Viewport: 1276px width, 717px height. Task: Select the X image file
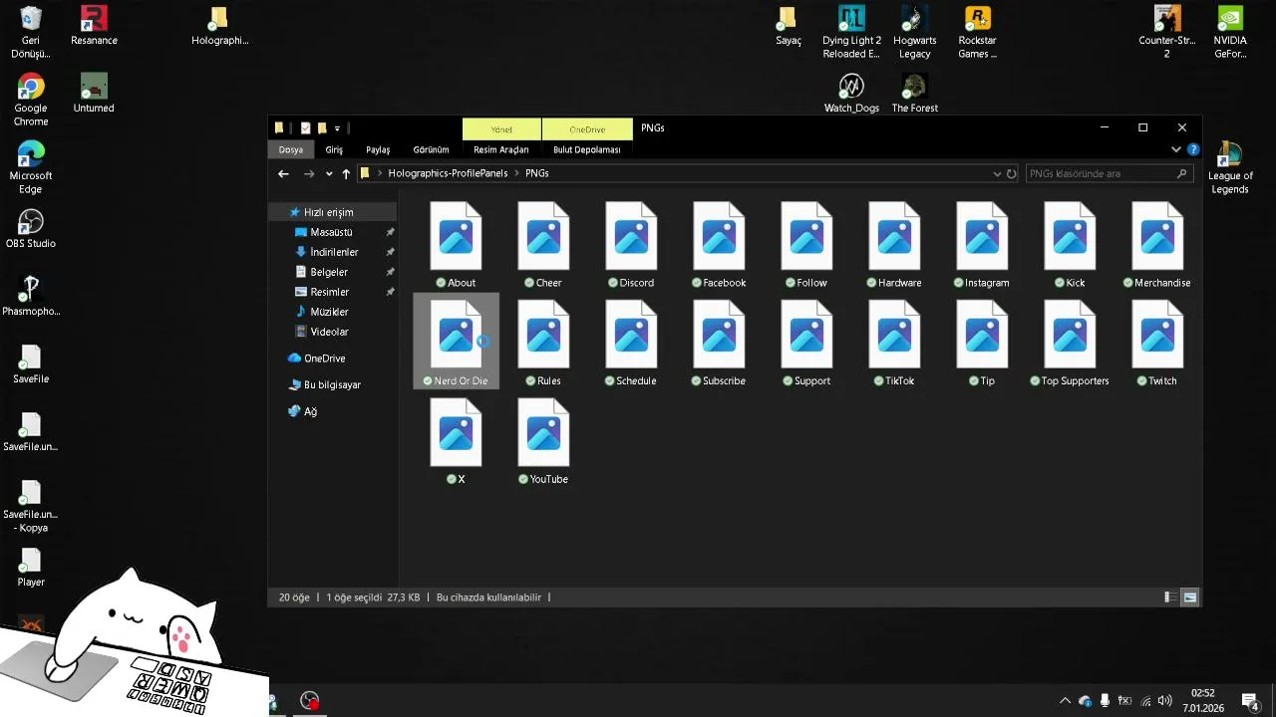click(456, 441)
